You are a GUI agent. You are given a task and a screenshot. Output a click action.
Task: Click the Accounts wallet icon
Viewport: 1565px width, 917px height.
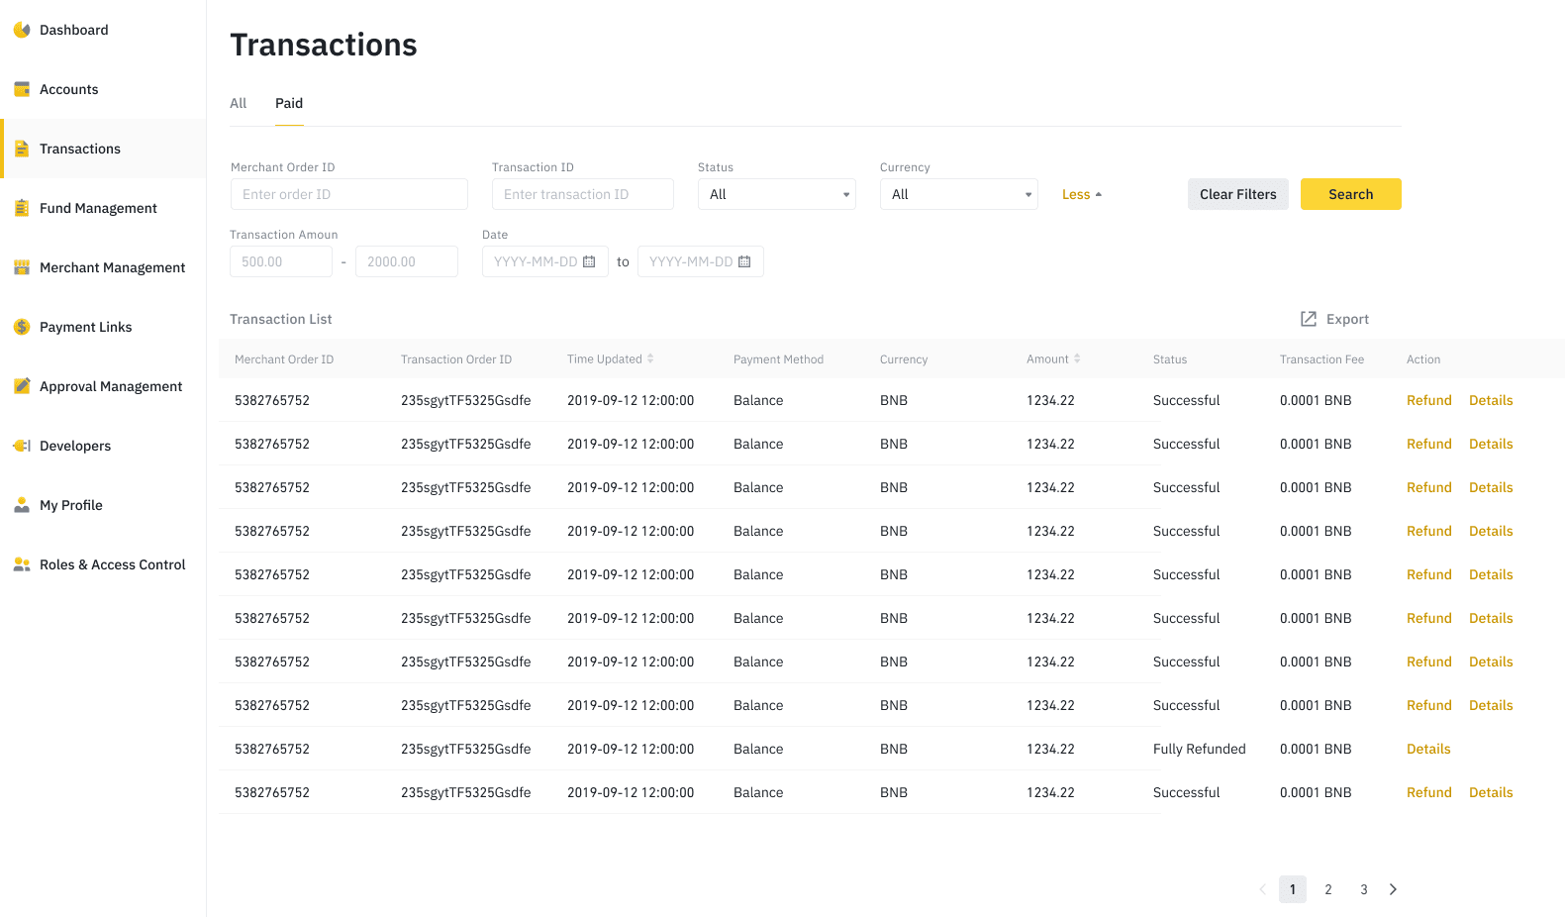point(22,89)
